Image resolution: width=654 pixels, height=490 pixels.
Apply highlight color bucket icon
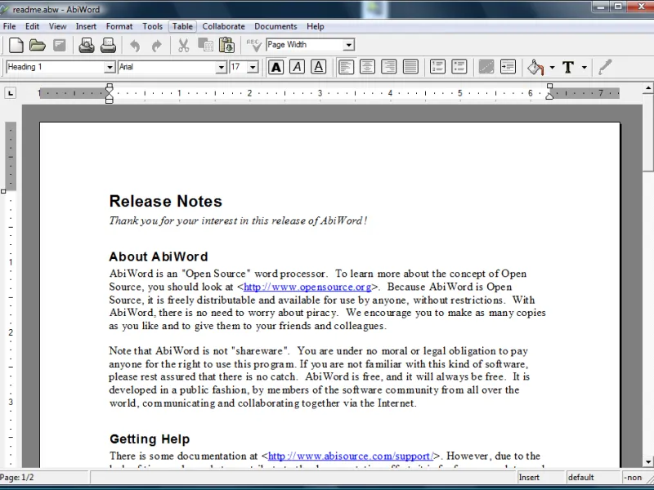pos(536,67)
